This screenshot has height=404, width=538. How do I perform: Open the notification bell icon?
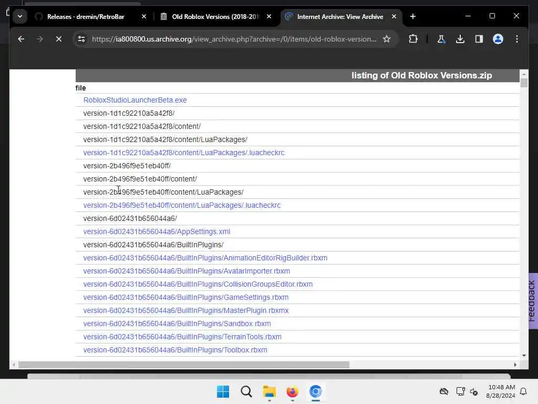[x=524, y=391]
